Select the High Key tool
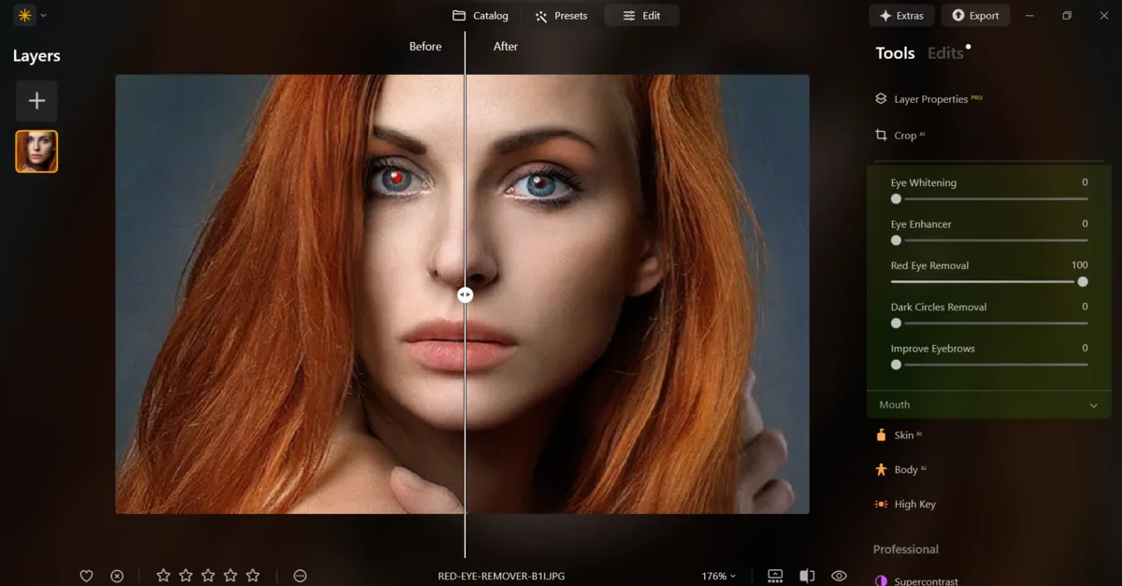The height and width of the screenshot is (586, 1122). (914, 504)
